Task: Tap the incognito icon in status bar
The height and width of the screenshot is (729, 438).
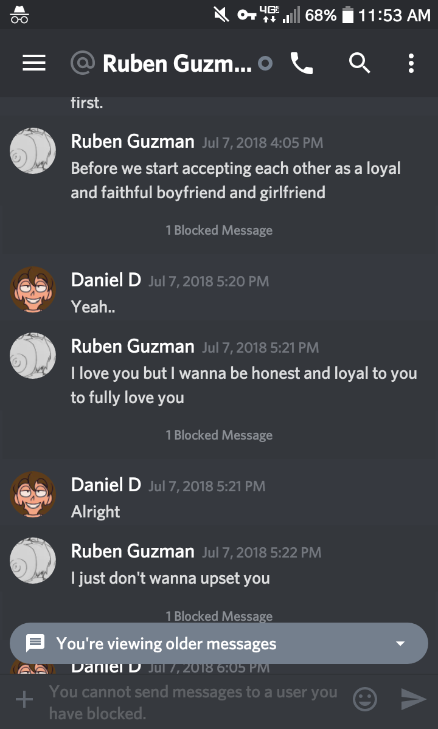Action: click(19, 15)
